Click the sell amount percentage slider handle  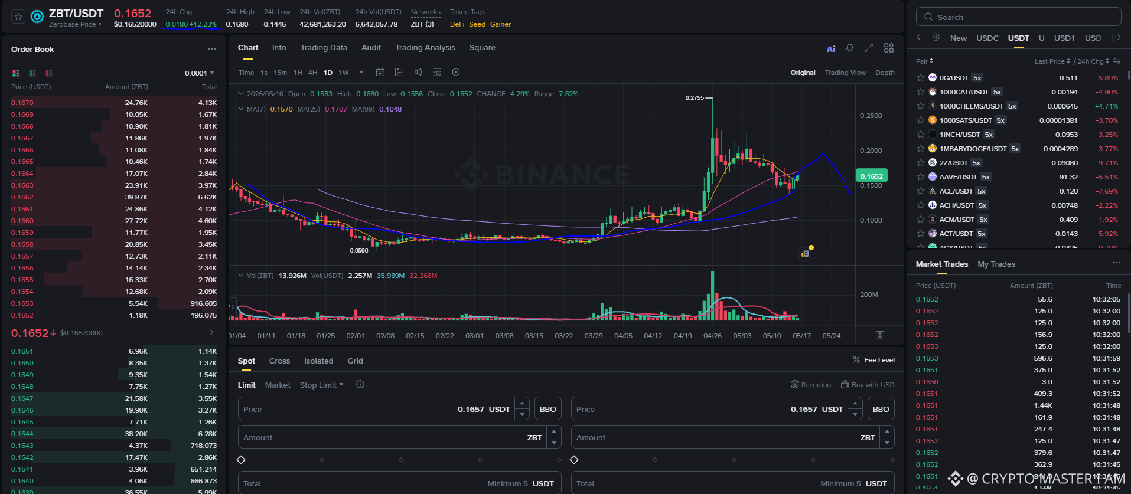574,460
